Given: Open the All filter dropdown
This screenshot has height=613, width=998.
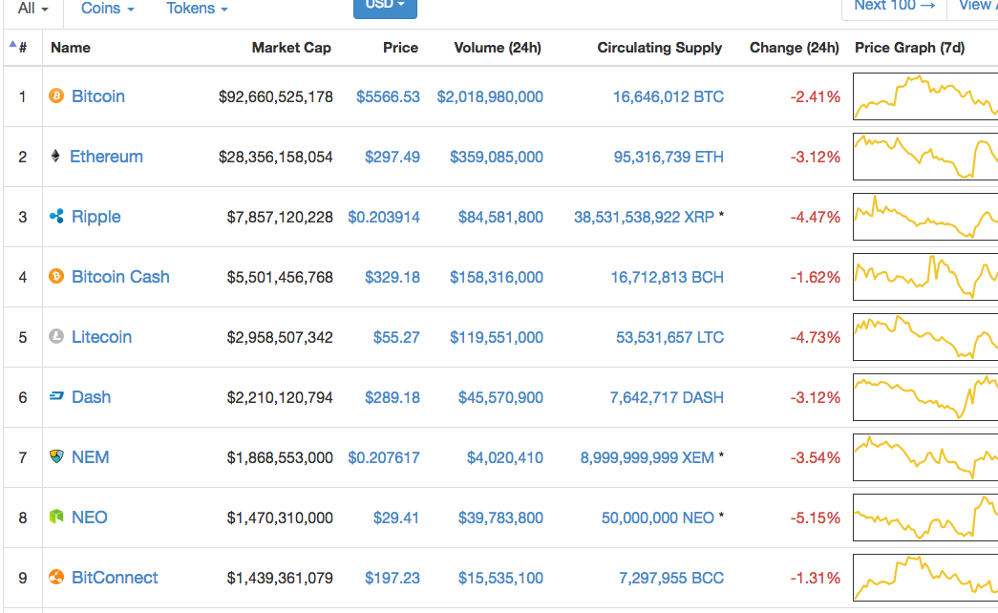Looking at the screenshot, I should [32, 8].
